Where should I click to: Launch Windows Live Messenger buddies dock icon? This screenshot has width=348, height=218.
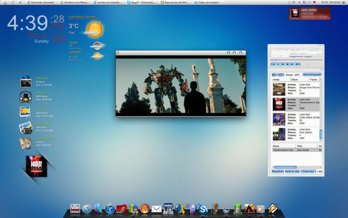click(133, 209)
